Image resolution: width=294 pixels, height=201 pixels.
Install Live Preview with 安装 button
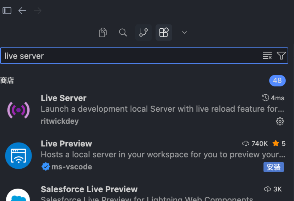[x=273, y=167]
